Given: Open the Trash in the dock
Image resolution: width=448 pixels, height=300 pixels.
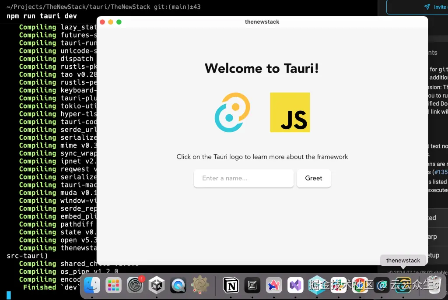Looking at the screenshot, I should click(x=434, y=285).
